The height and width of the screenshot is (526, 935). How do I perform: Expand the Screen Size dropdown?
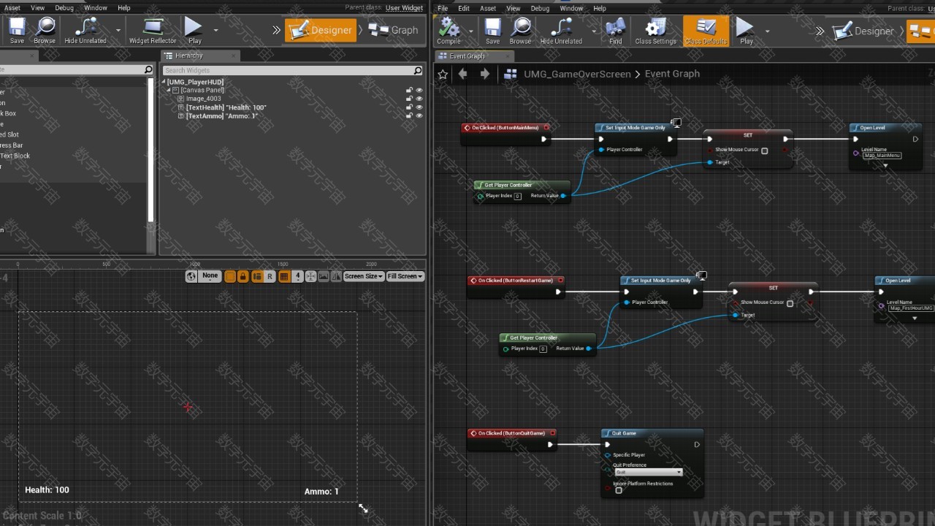(363, 276)
